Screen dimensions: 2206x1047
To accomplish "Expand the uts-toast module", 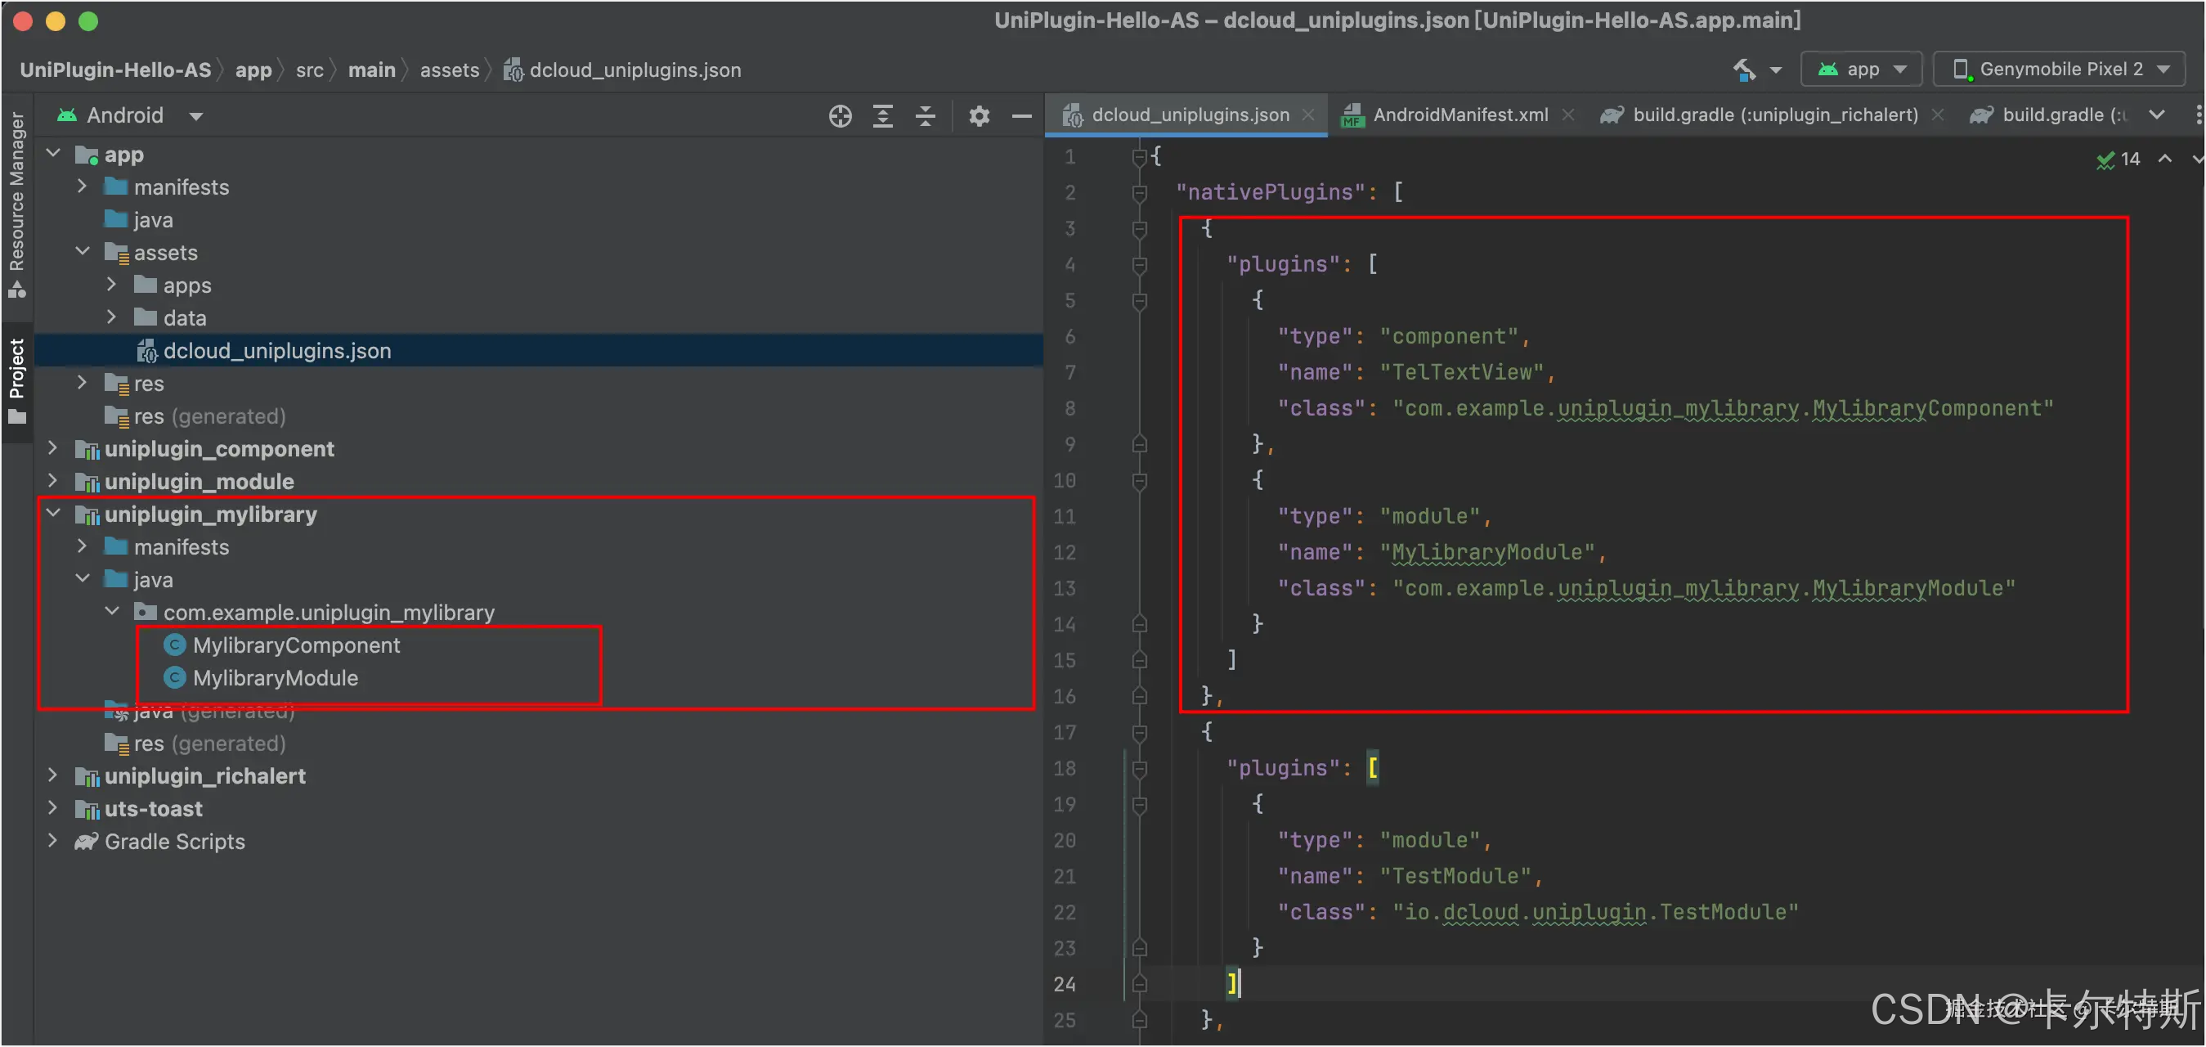I will tap(53, 808).
